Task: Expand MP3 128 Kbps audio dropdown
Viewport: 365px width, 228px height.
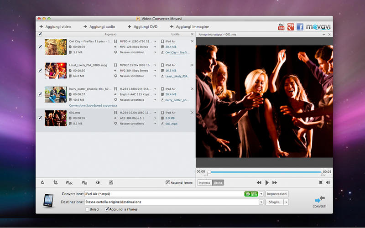Action: tap(155, 47)
